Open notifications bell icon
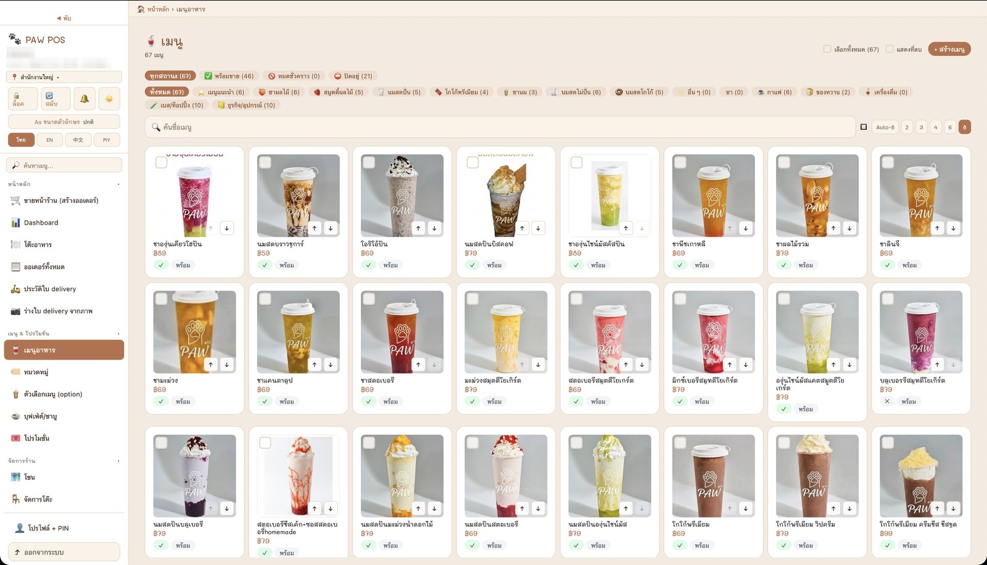 [85, 99]
